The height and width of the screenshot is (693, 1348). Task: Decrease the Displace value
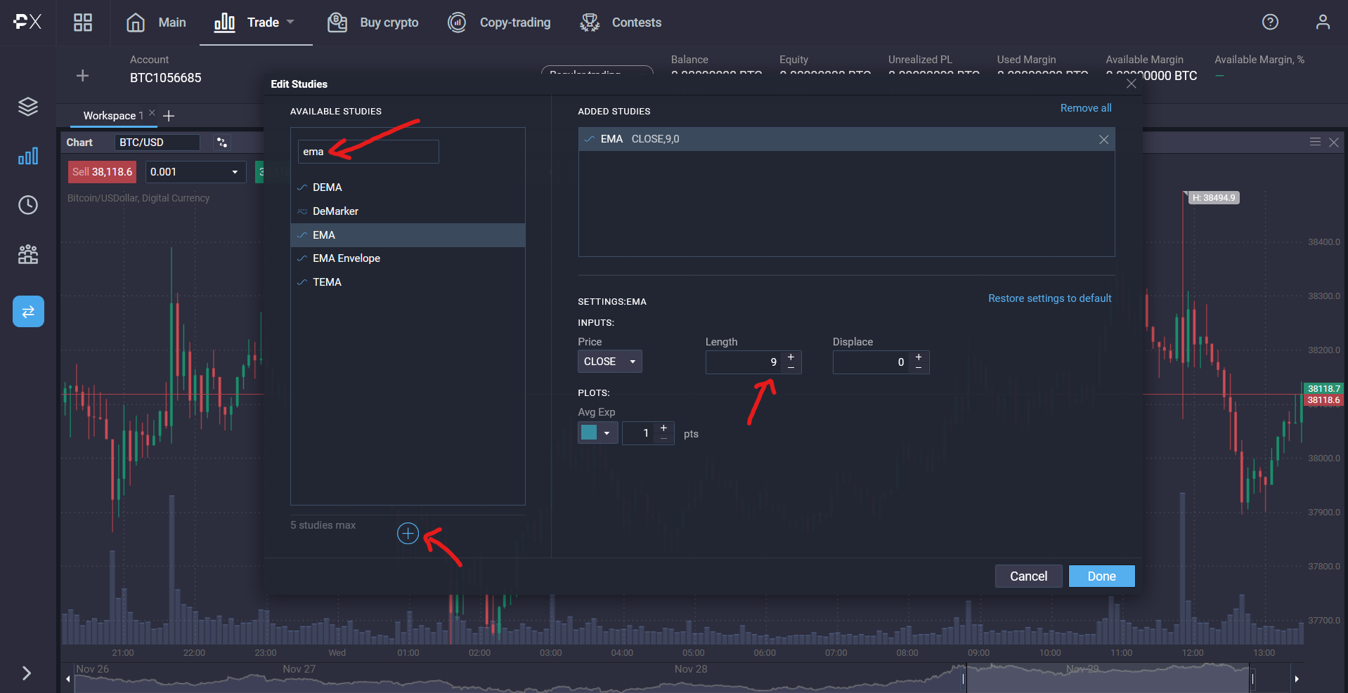pyautogui.click(x=918, y=368)
